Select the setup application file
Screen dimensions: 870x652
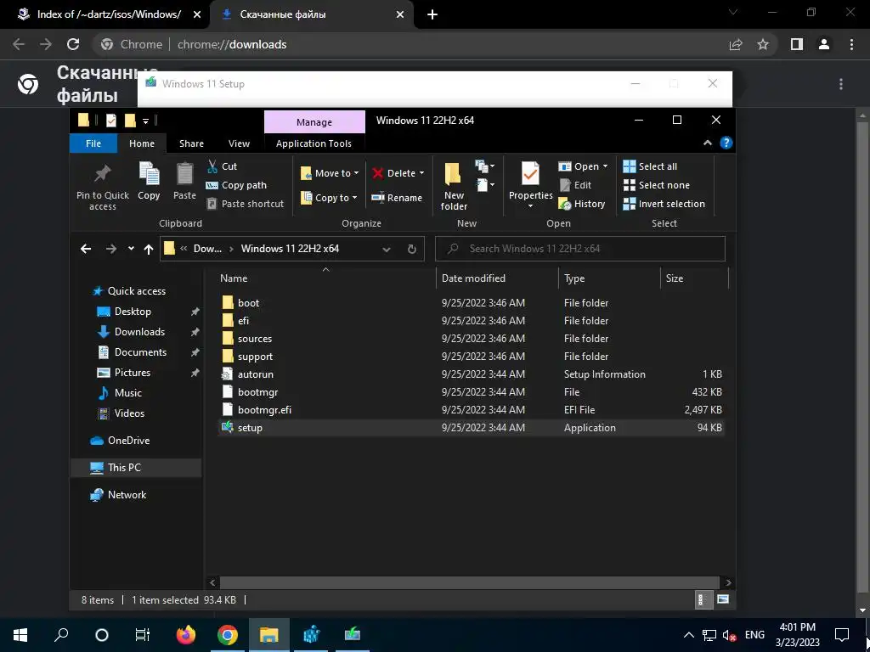250,428
